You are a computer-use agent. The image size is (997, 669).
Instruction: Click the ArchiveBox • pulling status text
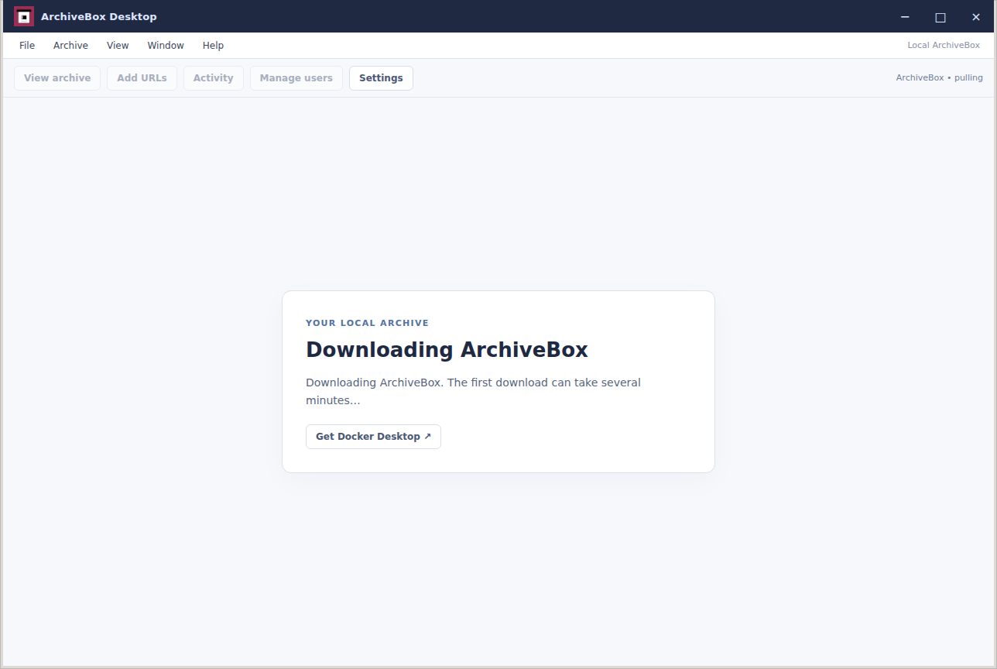(939, 78)
